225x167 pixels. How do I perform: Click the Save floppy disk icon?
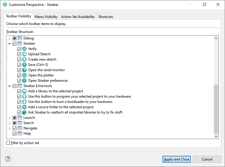[24, 65]
